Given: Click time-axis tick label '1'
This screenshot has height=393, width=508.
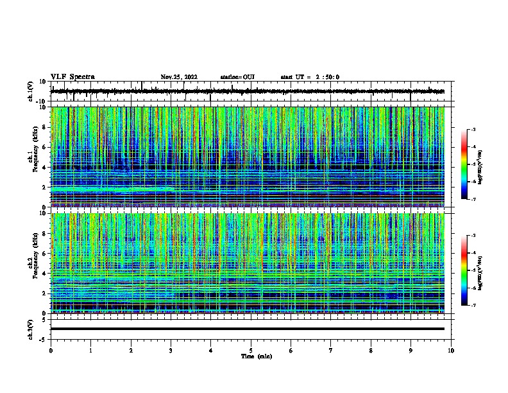Looking at the screenshot, I should tap(90, 351).
